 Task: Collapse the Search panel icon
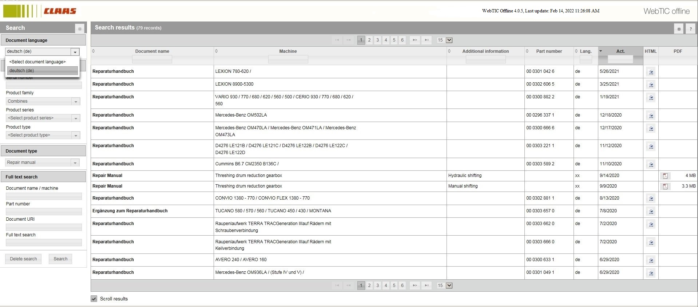tap(80, 28)
